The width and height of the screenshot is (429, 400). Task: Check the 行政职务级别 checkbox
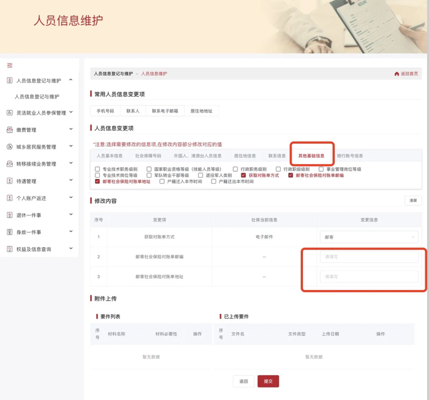(235, 169)
